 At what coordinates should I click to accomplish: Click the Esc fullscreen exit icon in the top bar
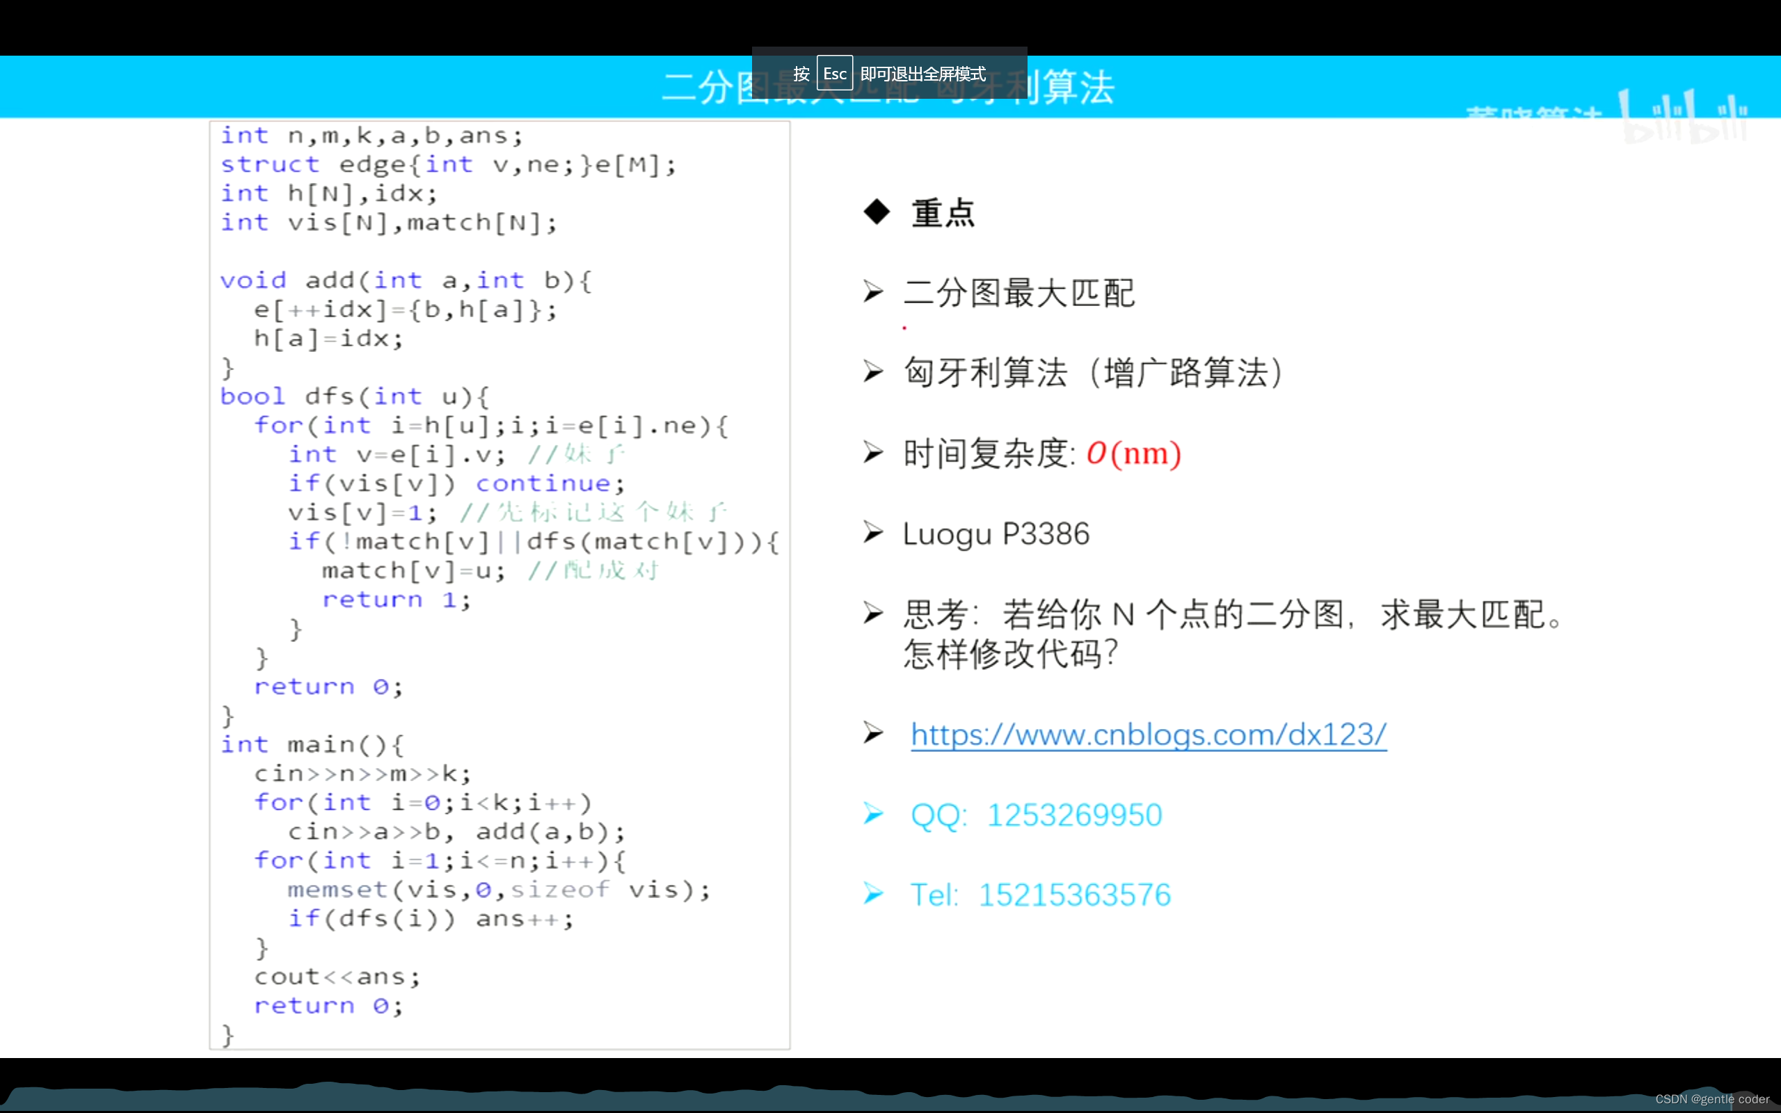(835, 72)
